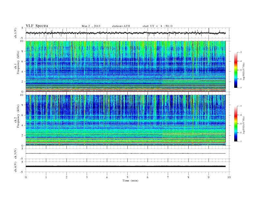258x199 pixels.
Task: Click the "ch.3(V)" axis label
Action: (16, 154)
